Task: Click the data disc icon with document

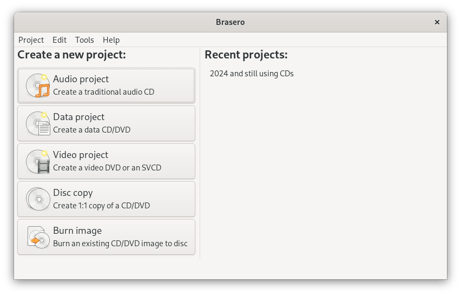Action: pyautogui.click(x=38, y=123)
